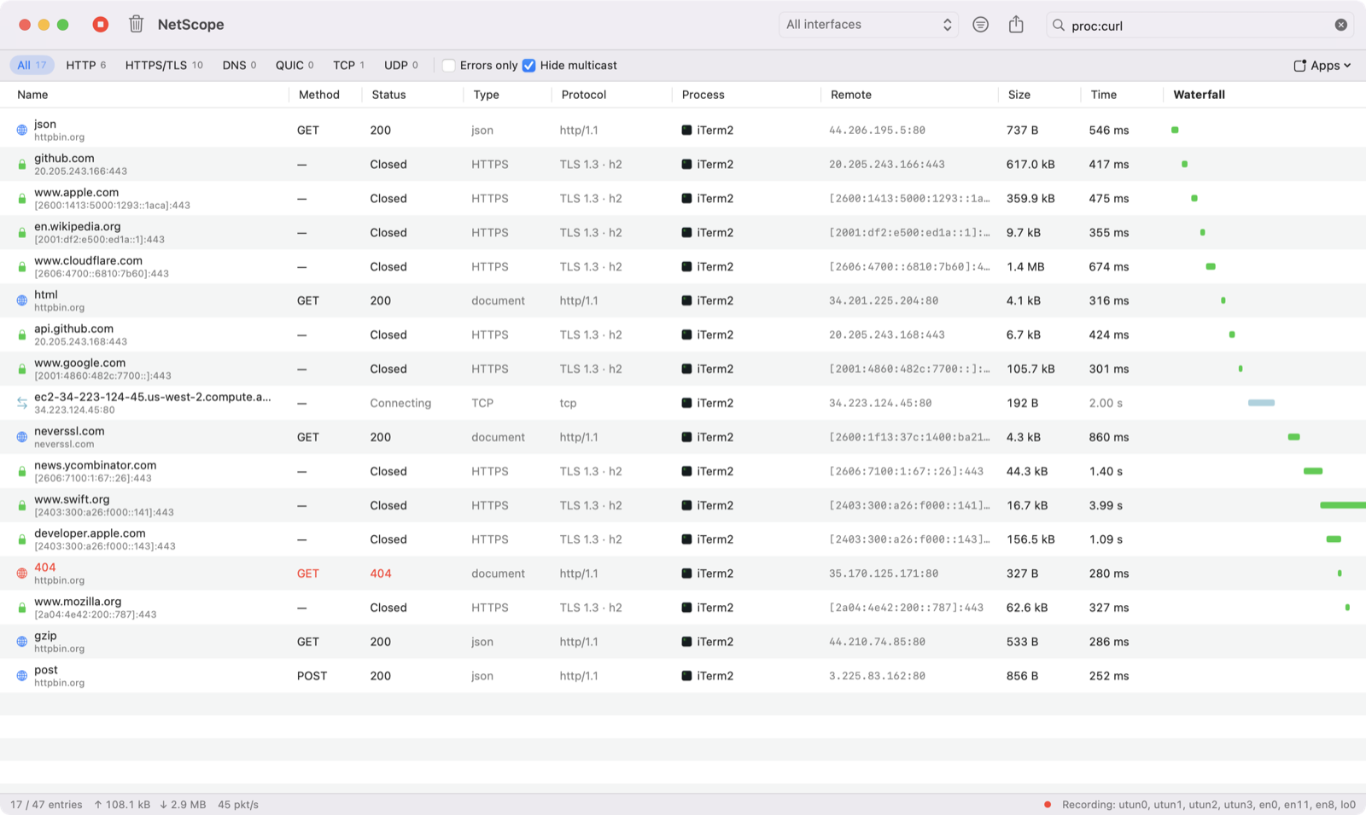Click the globe icon of the post row
Image resolution: width=1366 pixels, height=815 pixels.
(22, 676)
